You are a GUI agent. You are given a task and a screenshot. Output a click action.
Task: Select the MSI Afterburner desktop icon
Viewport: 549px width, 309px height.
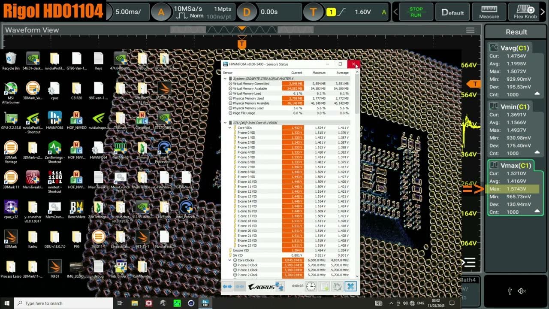point(11,92)
